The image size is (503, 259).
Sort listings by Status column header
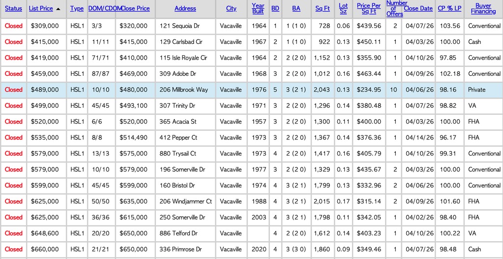click(13, 8)
